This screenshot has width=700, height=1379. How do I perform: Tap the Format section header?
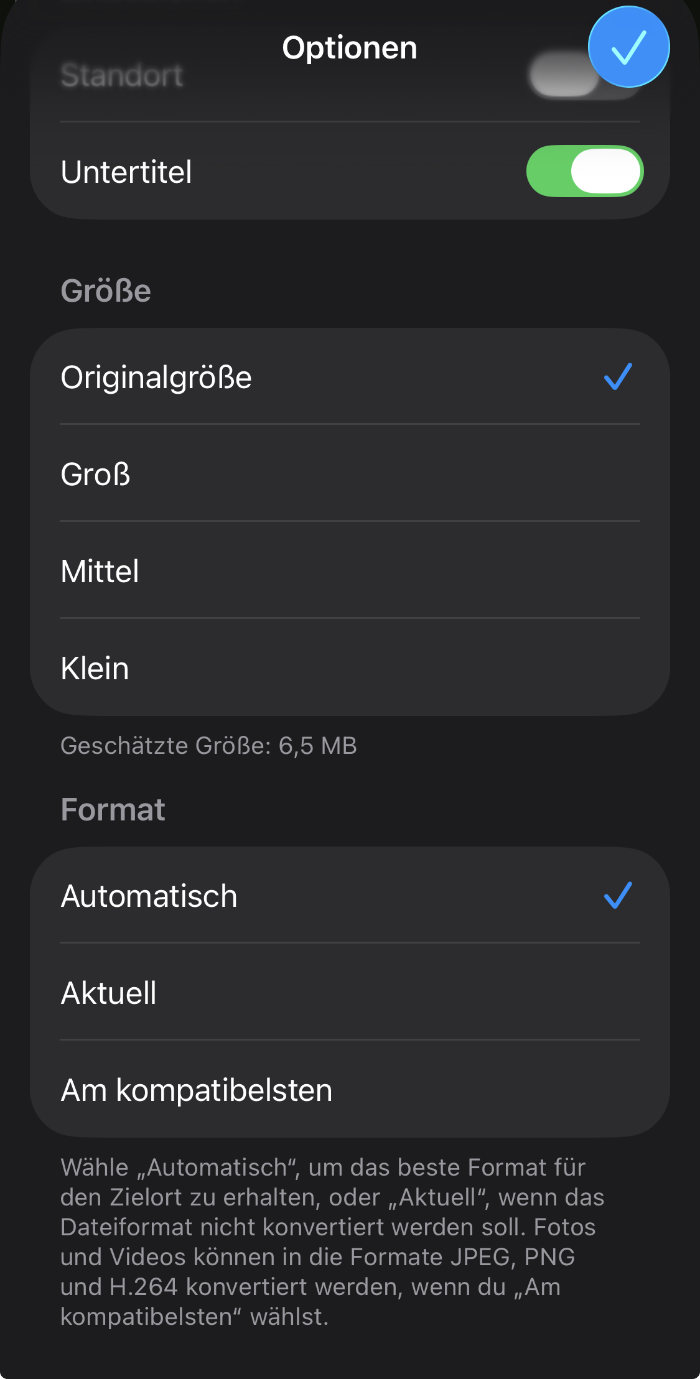(x=113, y=809)
